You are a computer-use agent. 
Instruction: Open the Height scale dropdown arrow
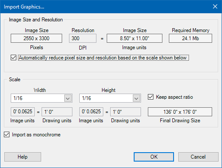(136, 98)
